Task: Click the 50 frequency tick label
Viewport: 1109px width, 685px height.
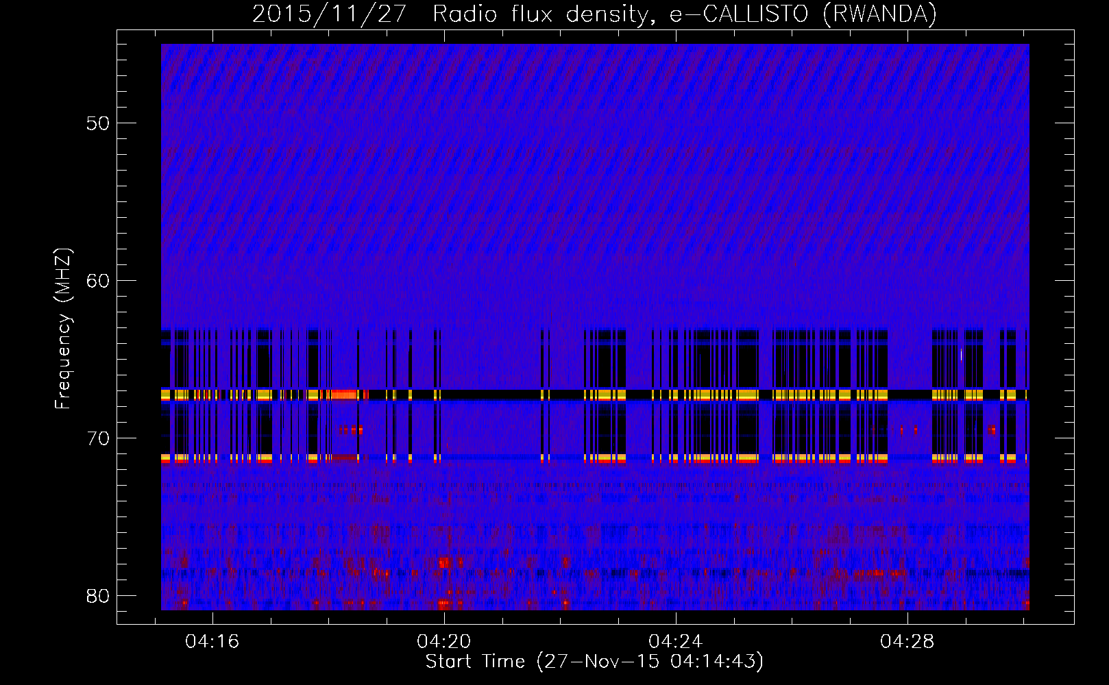Action: (x=98, y=123)
